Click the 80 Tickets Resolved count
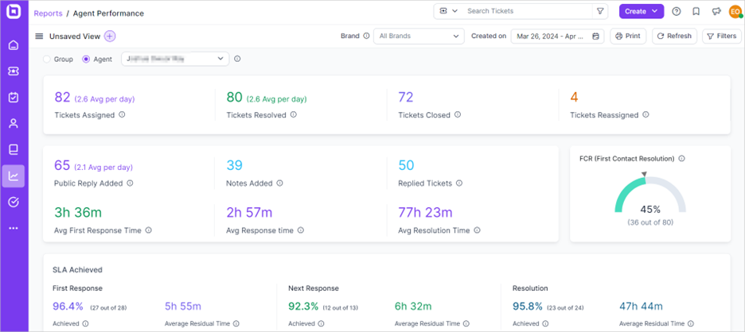This screenshot has height=332, width=745. (234, 97)
